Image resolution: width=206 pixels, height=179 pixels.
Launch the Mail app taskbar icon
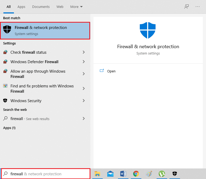coord(110,174)
